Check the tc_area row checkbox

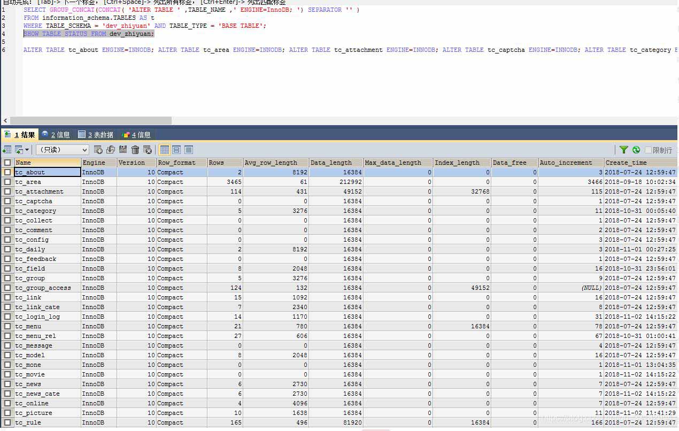click(7, 182)
